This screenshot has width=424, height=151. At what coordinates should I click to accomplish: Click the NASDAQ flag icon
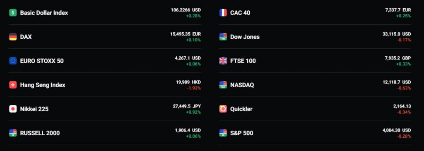pos(223,85)
